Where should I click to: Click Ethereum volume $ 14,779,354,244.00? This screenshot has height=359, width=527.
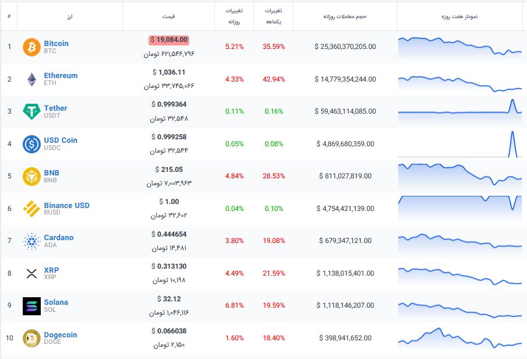pos(345,79)
